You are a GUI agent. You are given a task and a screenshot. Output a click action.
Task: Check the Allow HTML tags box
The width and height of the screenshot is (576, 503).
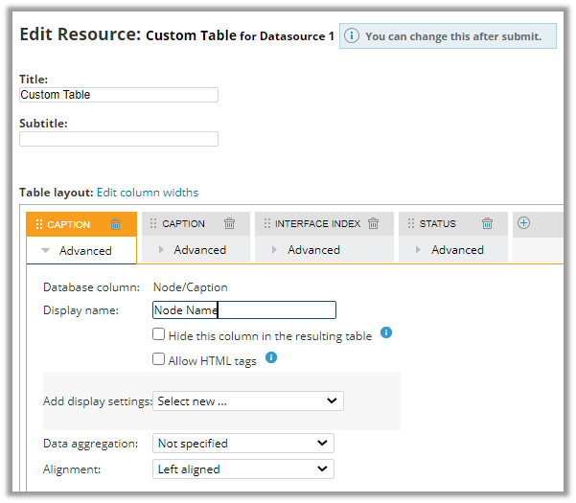pyautogui.click(x=159, y=359)
